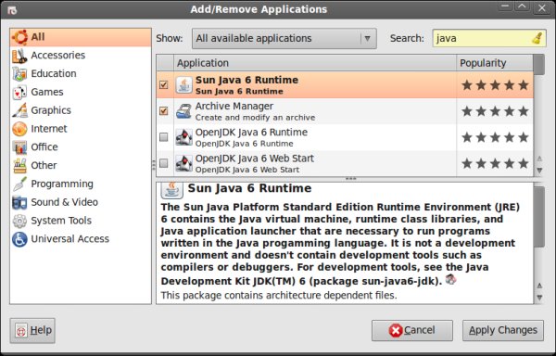Clear the search field with broom icon
The height and width of the screenshot is (356, 556).
537,38
